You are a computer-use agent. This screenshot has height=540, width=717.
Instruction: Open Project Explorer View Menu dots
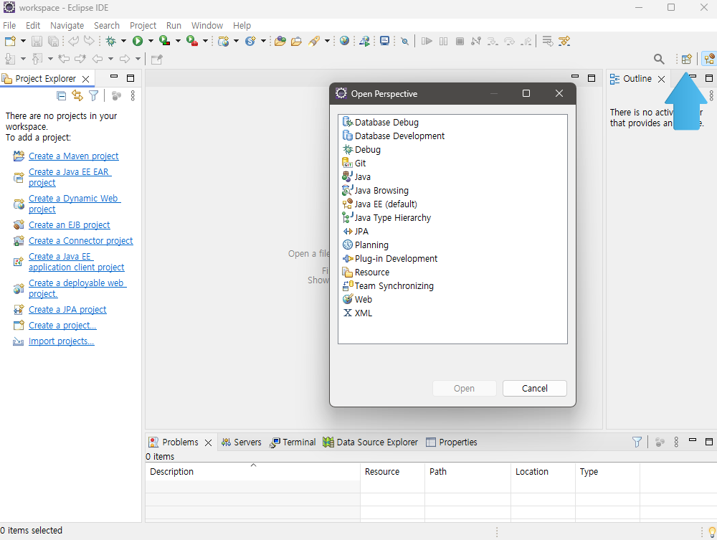tap(133, 95)
